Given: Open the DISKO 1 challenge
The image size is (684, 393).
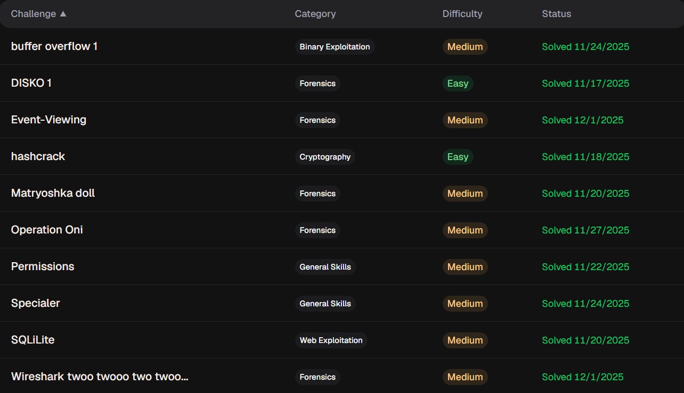Looking at the screenshot, I should pyautogui.click(x=31, y=83).
